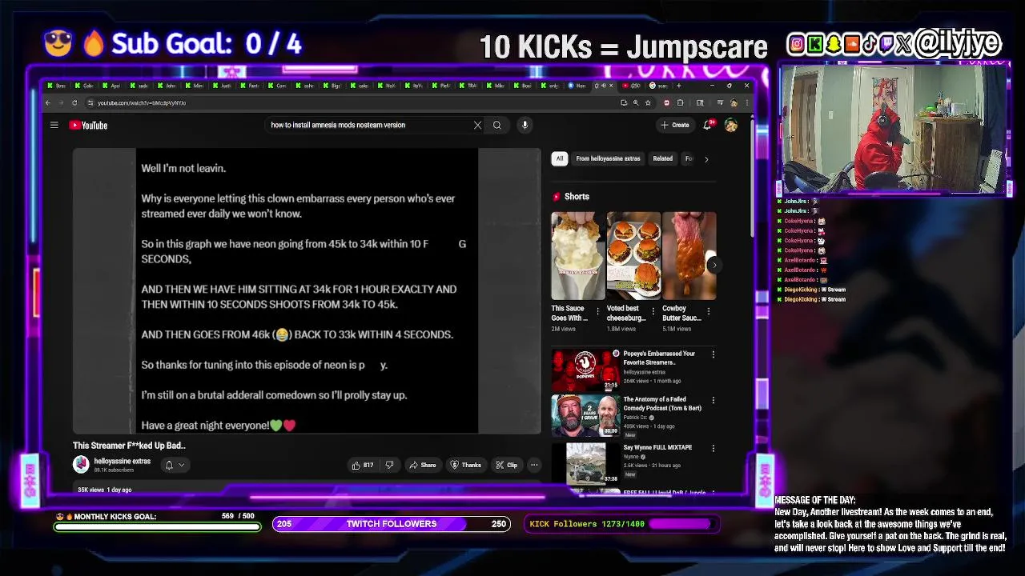The height and width of the screenshot is (576, 1025).
Task: Open more options for Say Wynne FULL MIXTAPE
Action: click(713, 448)
